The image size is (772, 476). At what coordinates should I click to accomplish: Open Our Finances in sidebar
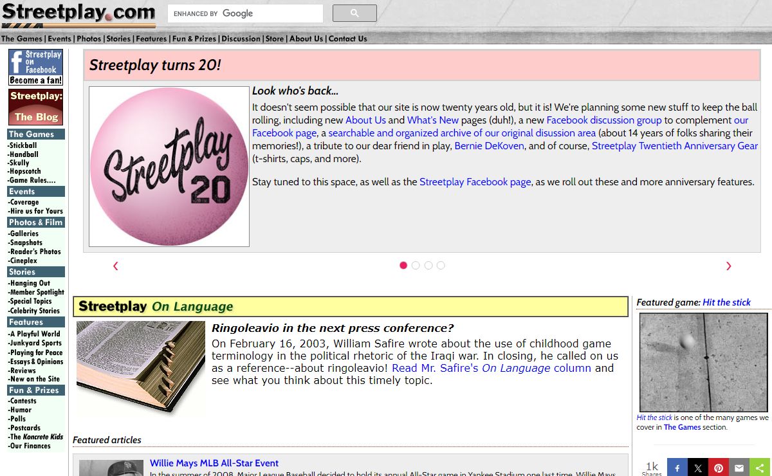pyautogui.click(x=30, y=446)
